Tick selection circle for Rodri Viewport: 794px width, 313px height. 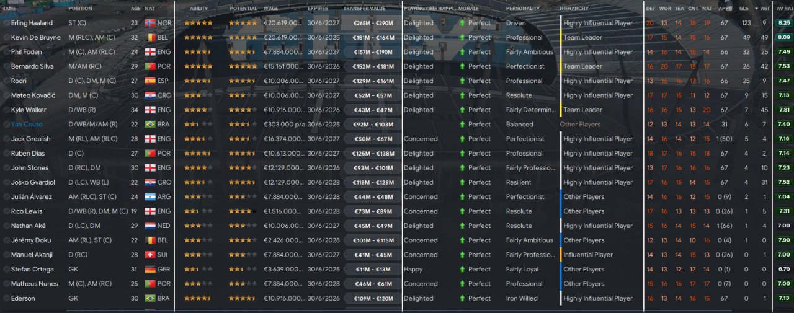coord(6,81)
